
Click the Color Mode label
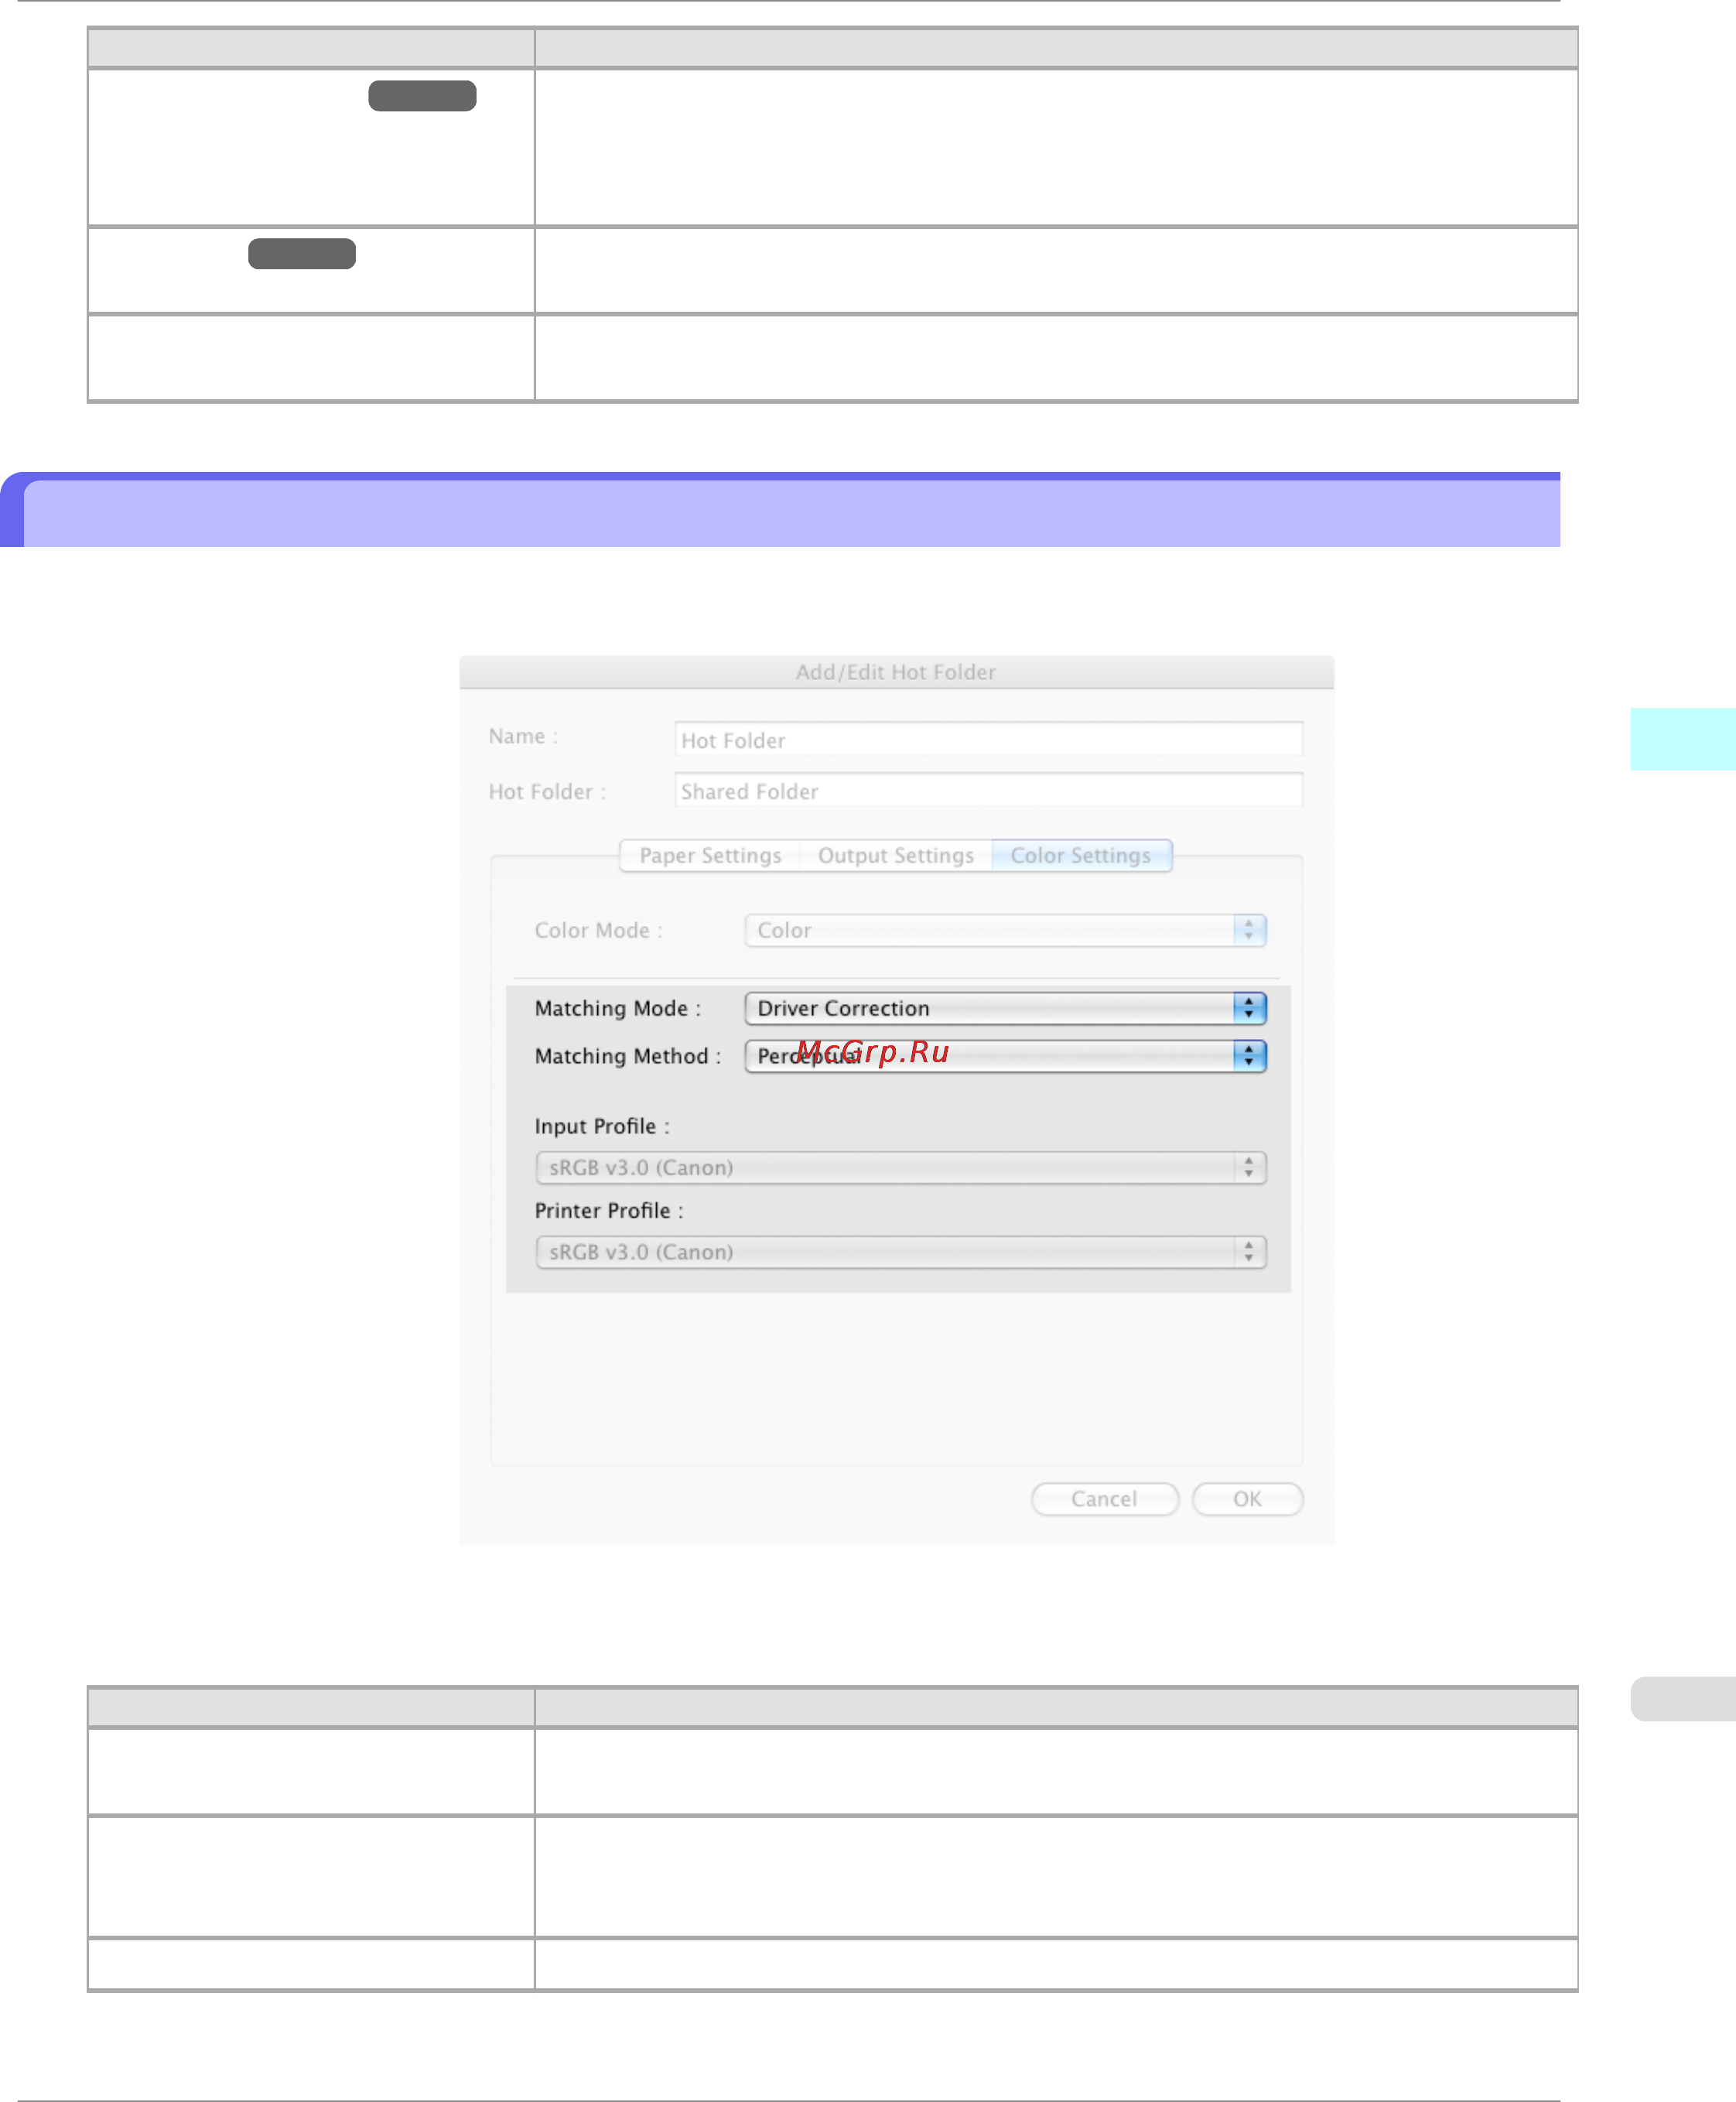tap(598, 930)
